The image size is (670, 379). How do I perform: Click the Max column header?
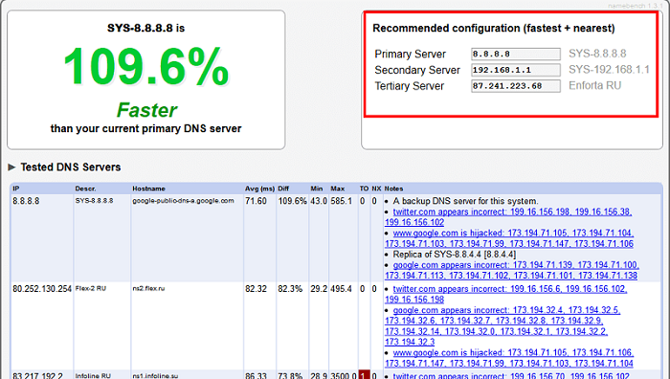click(338, 189)
